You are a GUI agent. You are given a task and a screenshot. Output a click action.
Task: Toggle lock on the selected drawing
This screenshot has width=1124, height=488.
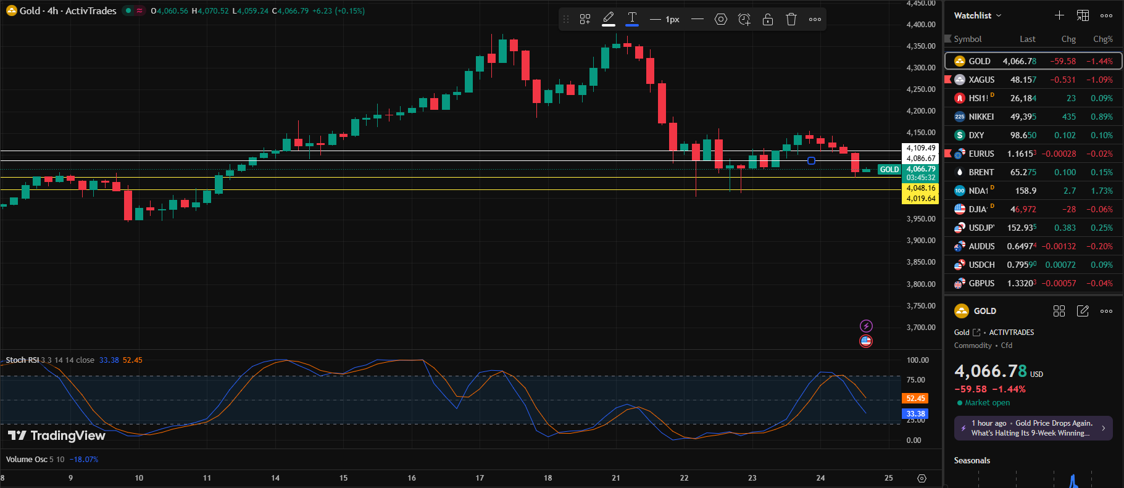[767, 19]
